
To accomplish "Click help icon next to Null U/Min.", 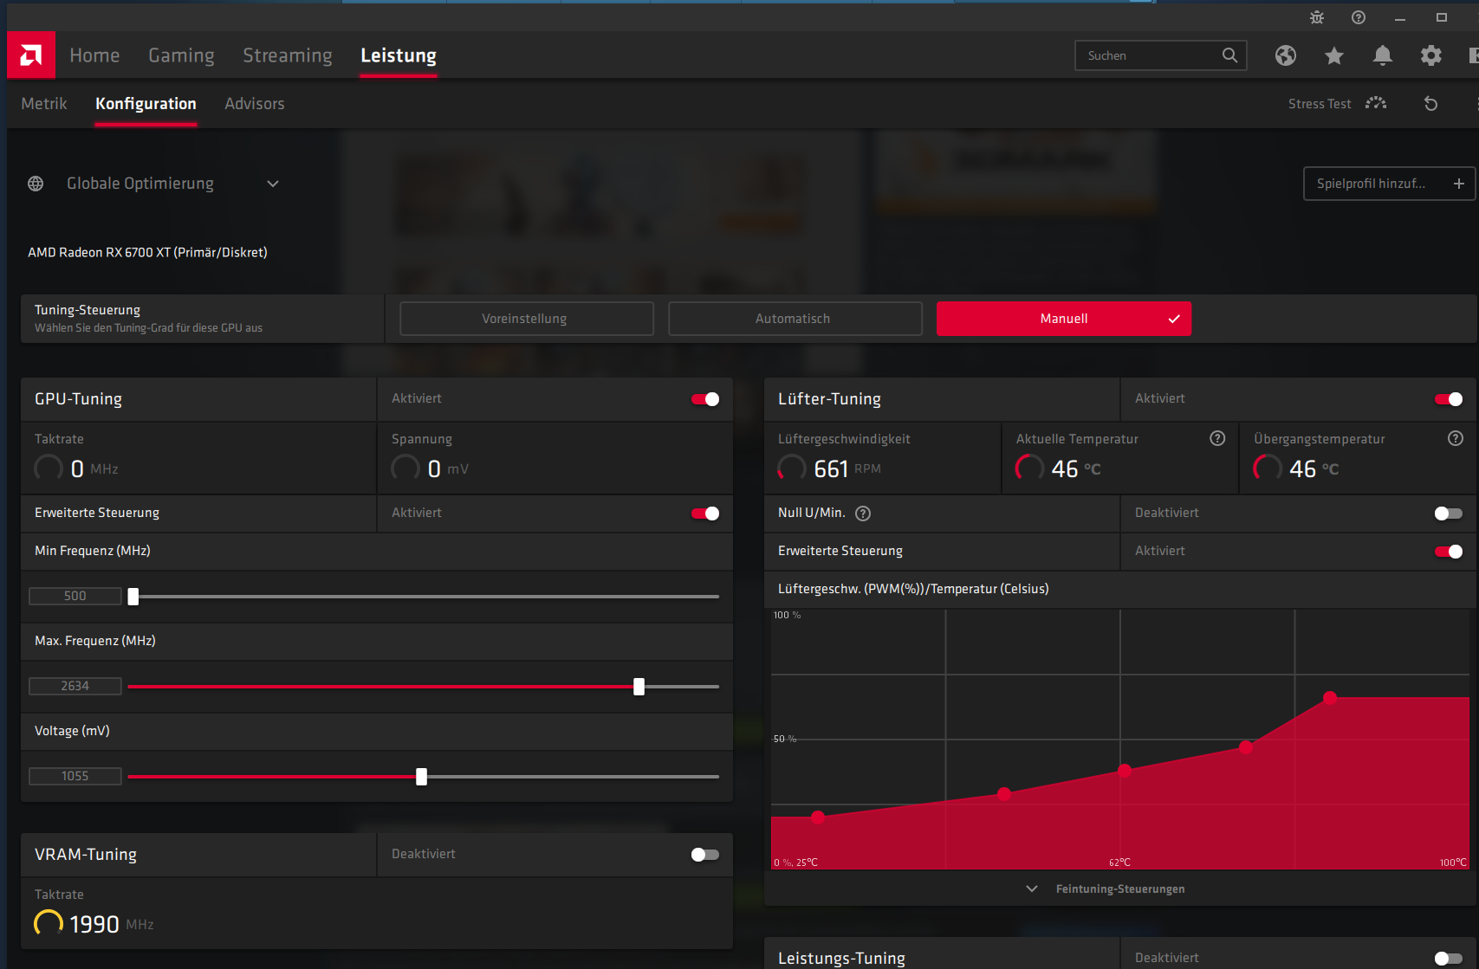I will [x=863, y=514].
